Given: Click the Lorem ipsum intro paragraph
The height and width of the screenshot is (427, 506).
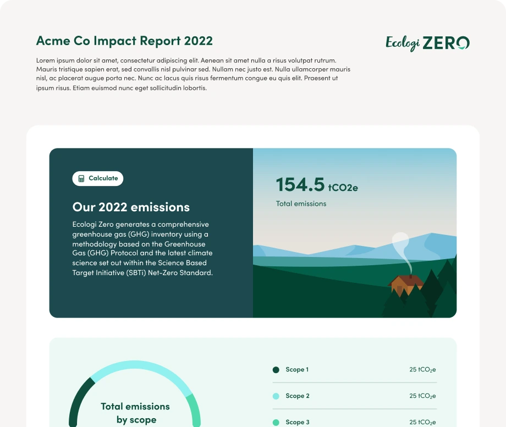Looking at the screenshot, I should 193,74.
